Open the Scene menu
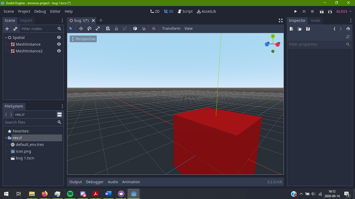Viewport: 355px width, 199px height. (x=9, y=11)
